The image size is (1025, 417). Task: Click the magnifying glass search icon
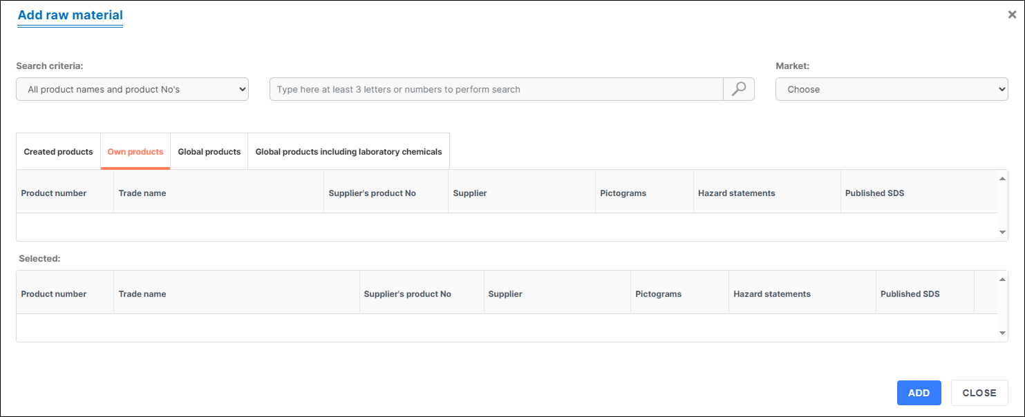click(x=738, y=89)
